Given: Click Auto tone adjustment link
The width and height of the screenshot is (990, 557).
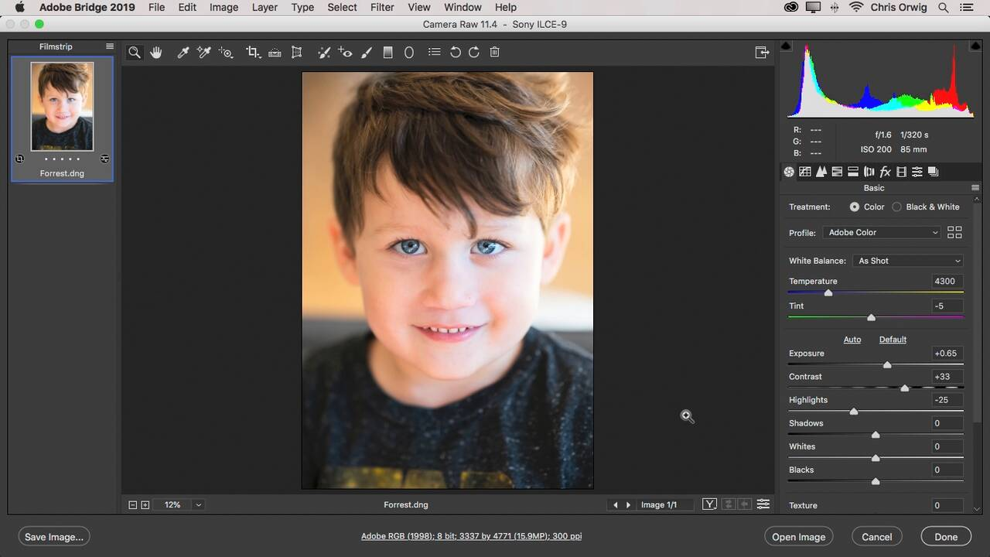Looking at the screenshot, I should (x=852, y=340).
